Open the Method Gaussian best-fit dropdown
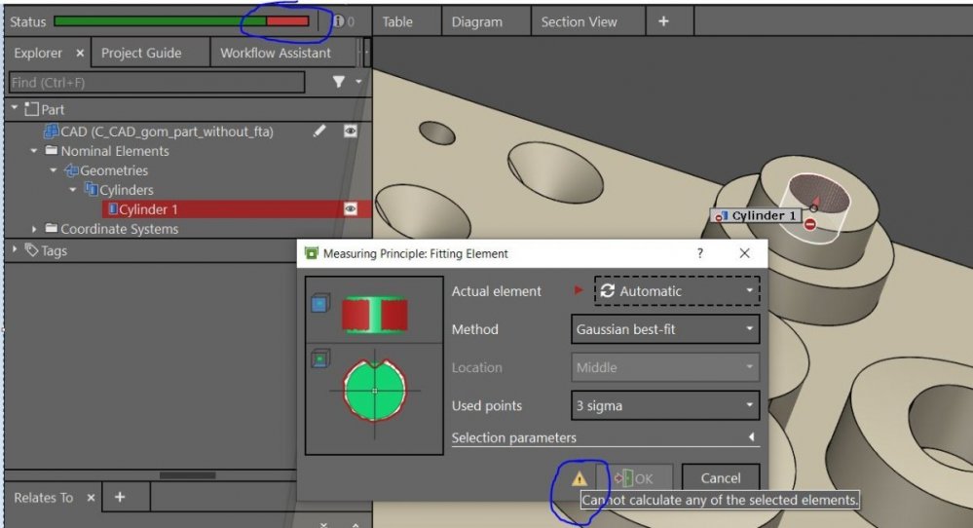Viewport: 973px width, 528px height. 665,329
